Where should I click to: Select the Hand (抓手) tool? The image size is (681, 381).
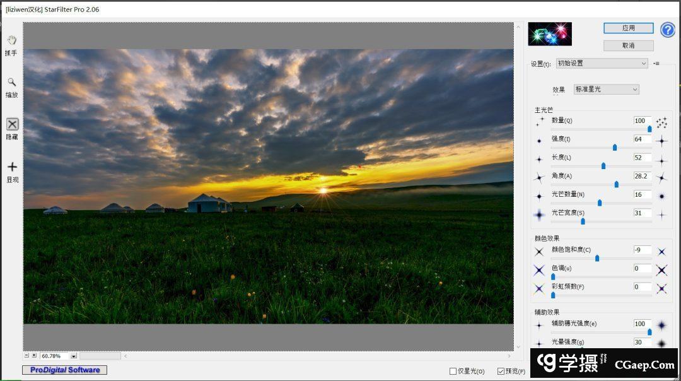pyautogui.click(x=11, y=41)
